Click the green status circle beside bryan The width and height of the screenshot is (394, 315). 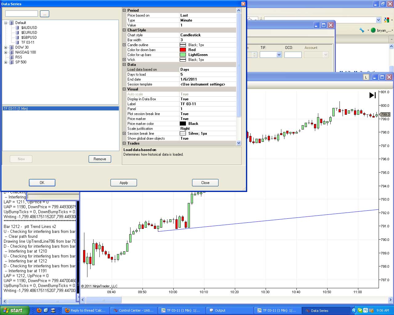click(x=373, y=30)
